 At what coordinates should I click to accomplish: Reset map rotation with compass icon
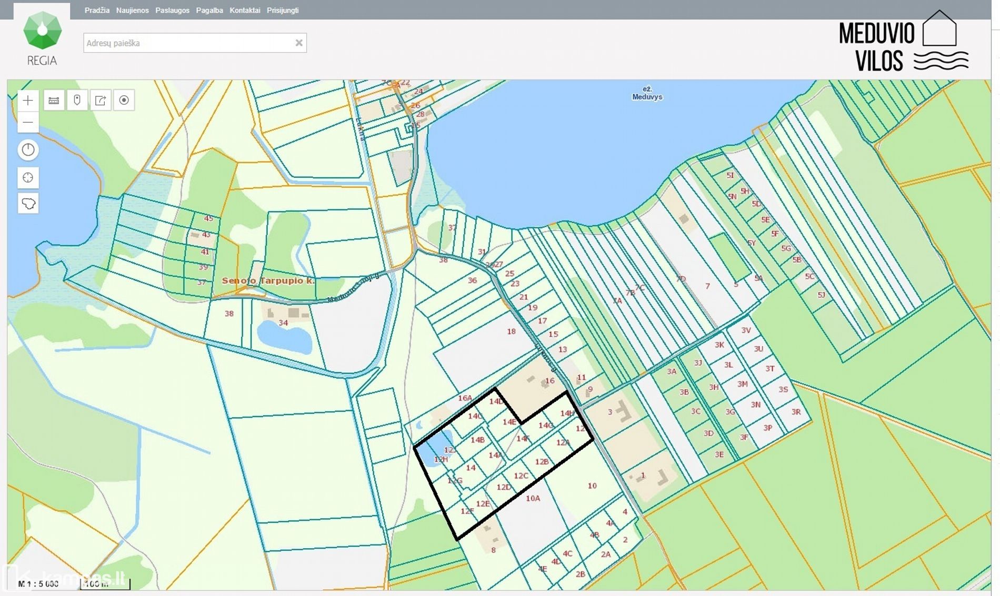coord(28,150)
